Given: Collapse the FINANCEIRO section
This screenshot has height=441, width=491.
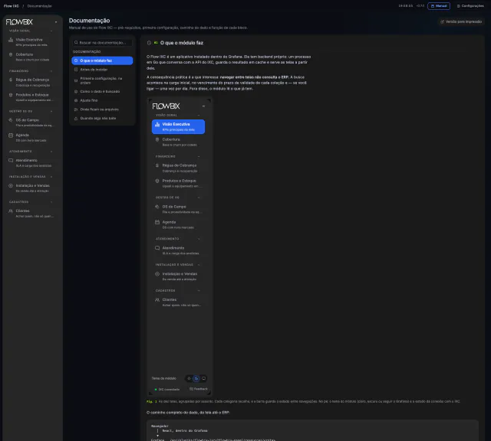Looking at the screenshot, I should [x=51, y=71].
